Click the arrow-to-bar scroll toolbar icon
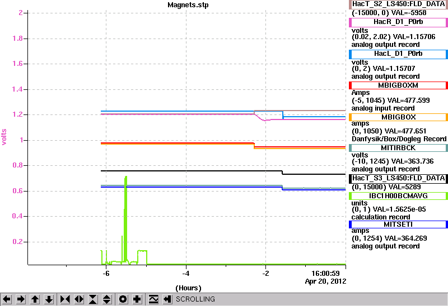 pyautogui.click(x=167, y=299)
